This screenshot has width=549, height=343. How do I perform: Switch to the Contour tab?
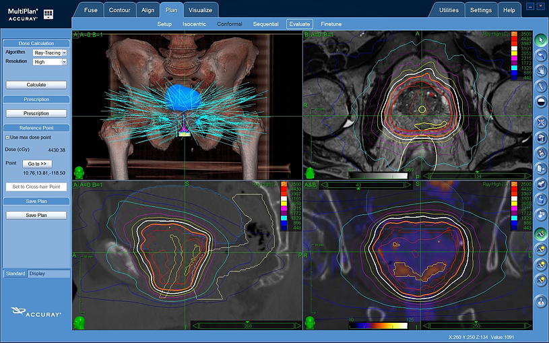pos(119,10)
